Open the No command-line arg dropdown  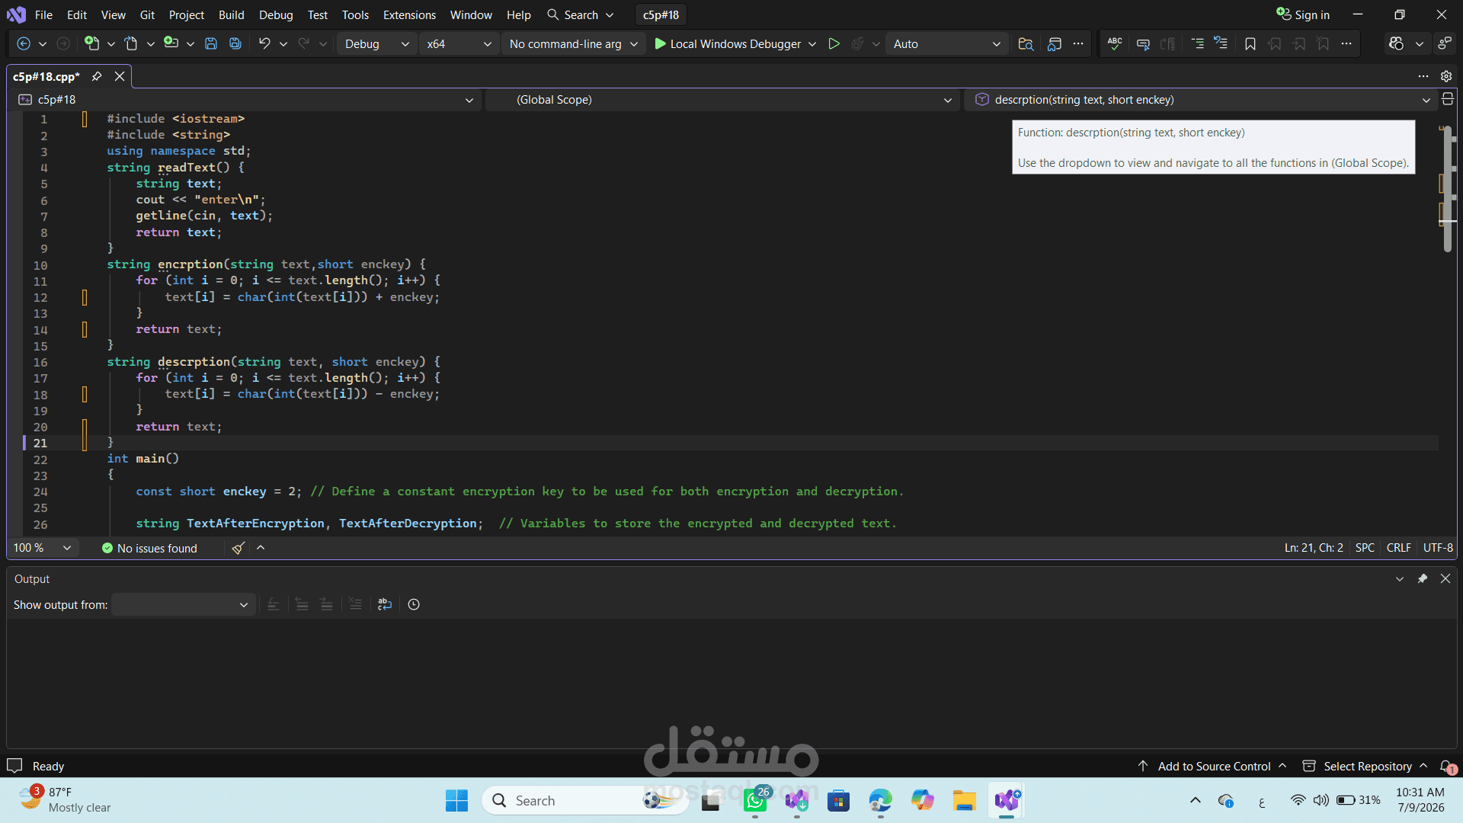coord(573,44)
